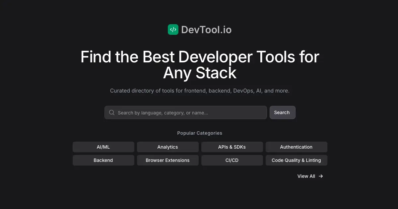Image resolution: width=398 pixels, height=209 pixels.
Task: Click the View All link
Action: [306, 176]
